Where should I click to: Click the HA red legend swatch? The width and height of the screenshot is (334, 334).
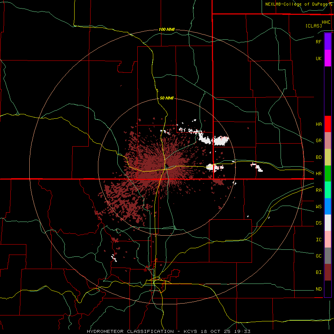pyautogui.click(x=328, y=124)
